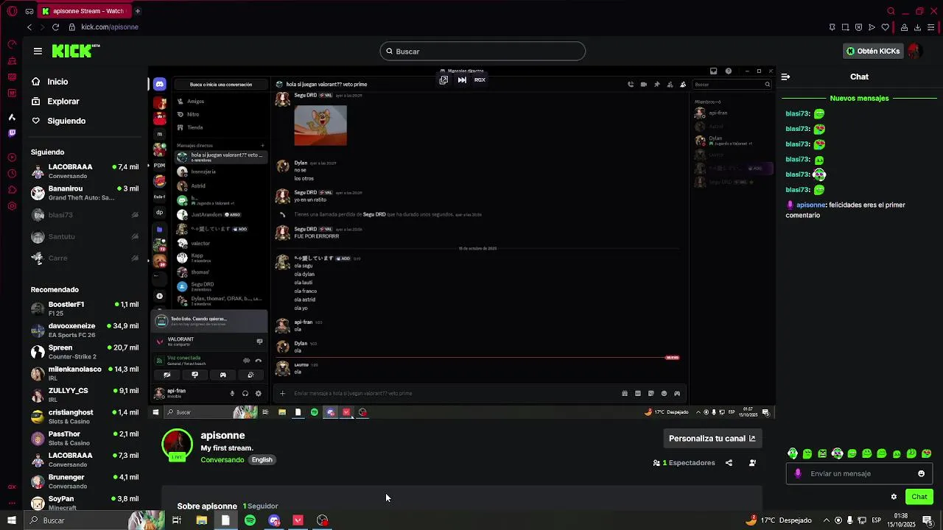The image size is (943, 530).
Task: Open the emoji picker in chat input
Action: (921, 474)
